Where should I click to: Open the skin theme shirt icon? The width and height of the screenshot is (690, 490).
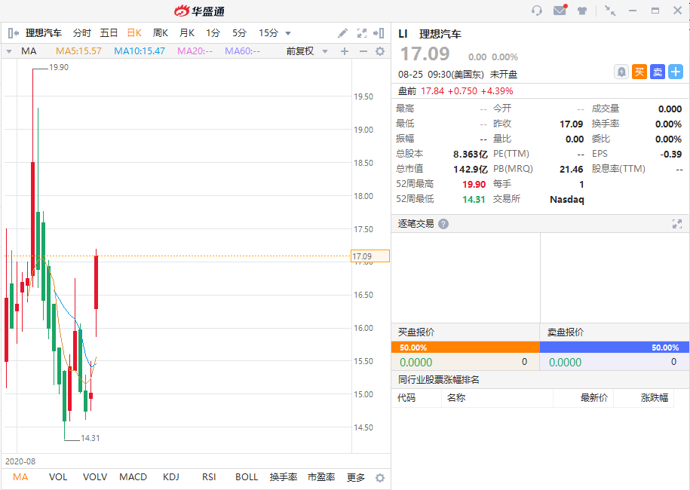click(582, 11)
